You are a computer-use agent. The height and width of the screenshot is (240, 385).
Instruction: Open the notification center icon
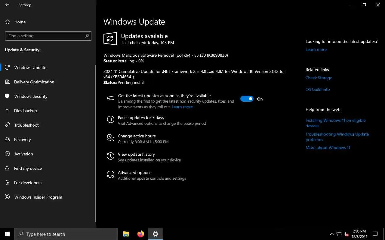pos(375,234)
